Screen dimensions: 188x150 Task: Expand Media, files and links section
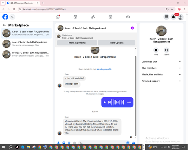pos(161,75)
